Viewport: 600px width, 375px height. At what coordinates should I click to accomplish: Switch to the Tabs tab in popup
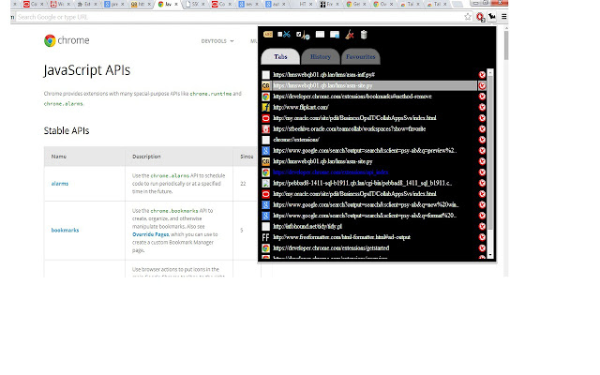280,56
